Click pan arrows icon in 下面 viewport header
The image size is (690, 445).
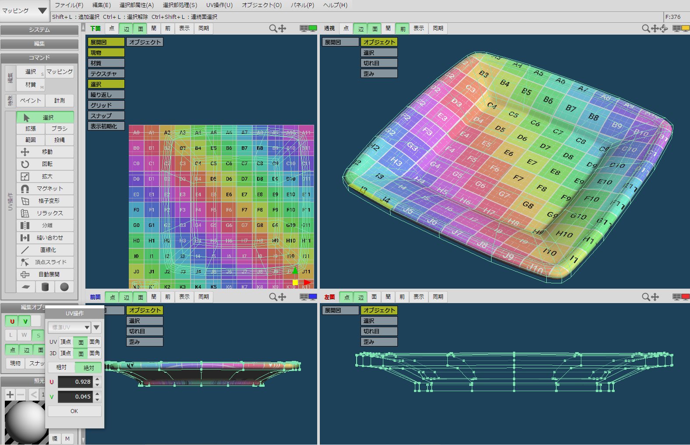282,28
